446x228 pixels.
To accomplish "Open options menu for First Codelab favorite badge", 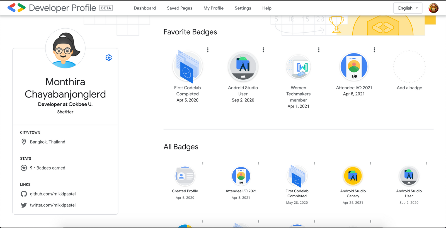I will coord(208,50).
